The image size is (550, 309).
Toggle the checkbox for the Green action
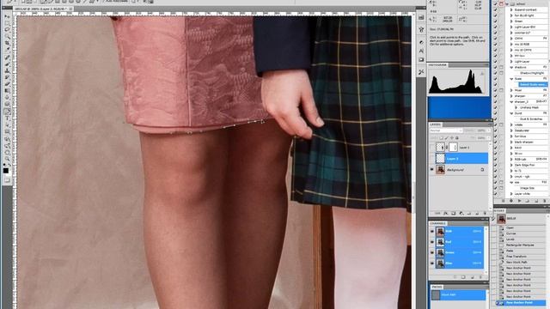[x=495, y=21]
